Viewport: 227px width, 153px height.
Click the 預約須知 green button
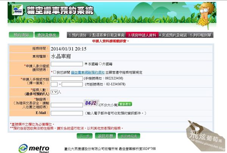coord(21,35)
